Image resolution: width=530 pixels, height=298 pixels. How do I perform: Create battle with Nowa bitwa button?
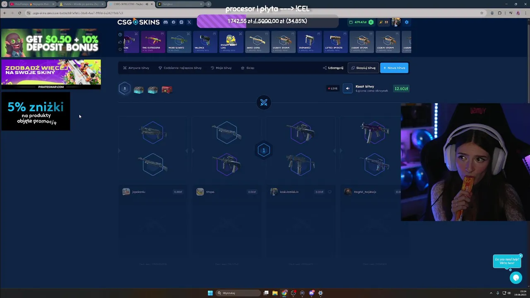point(394,68)
